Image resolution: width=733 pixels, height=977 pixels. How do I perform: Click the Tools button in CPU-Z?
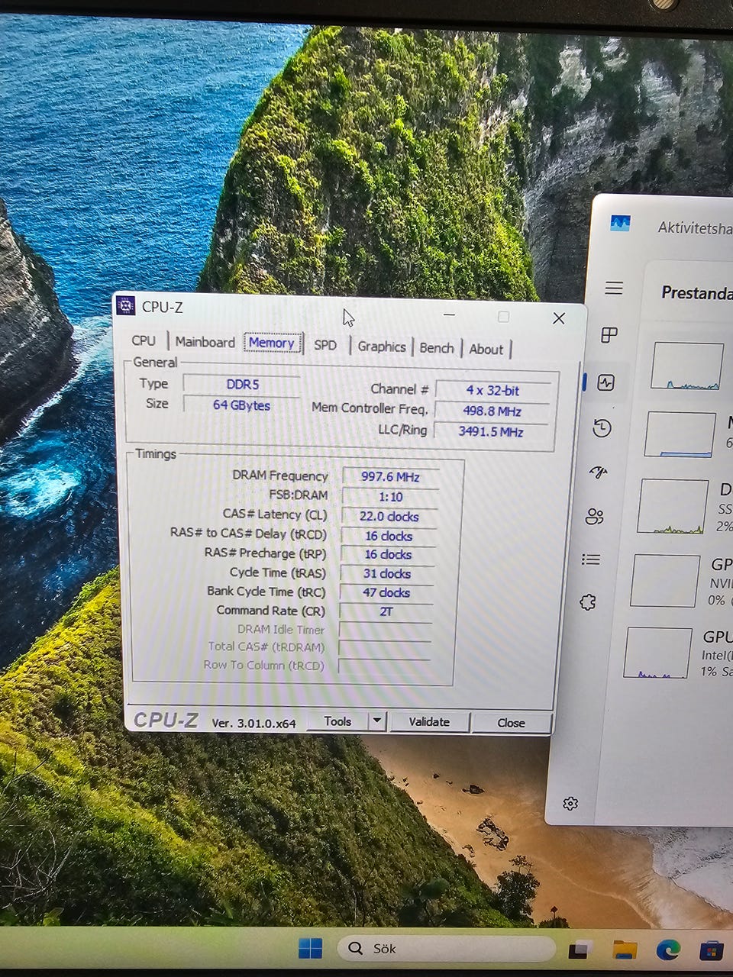tap(337, 721)
